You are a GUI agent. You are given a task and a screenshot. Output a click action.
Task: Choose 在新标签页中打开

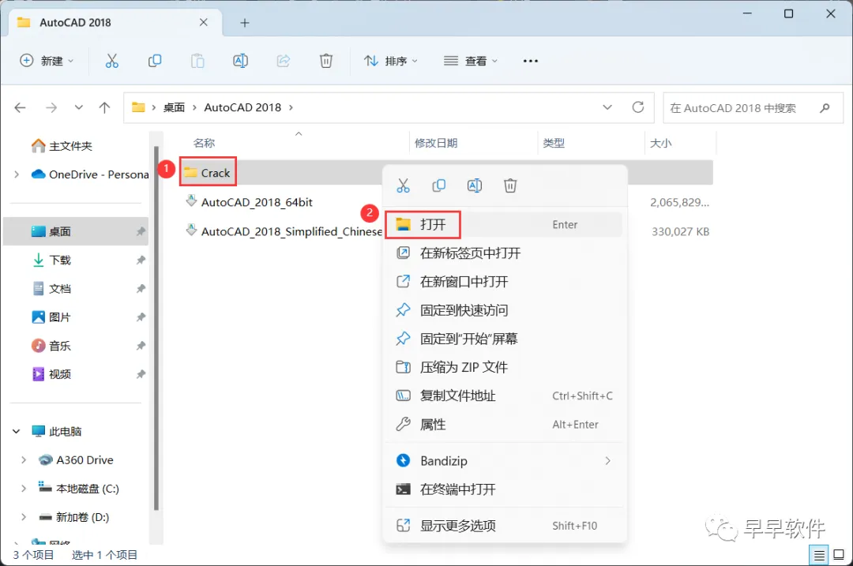click(x=504, y=253)
